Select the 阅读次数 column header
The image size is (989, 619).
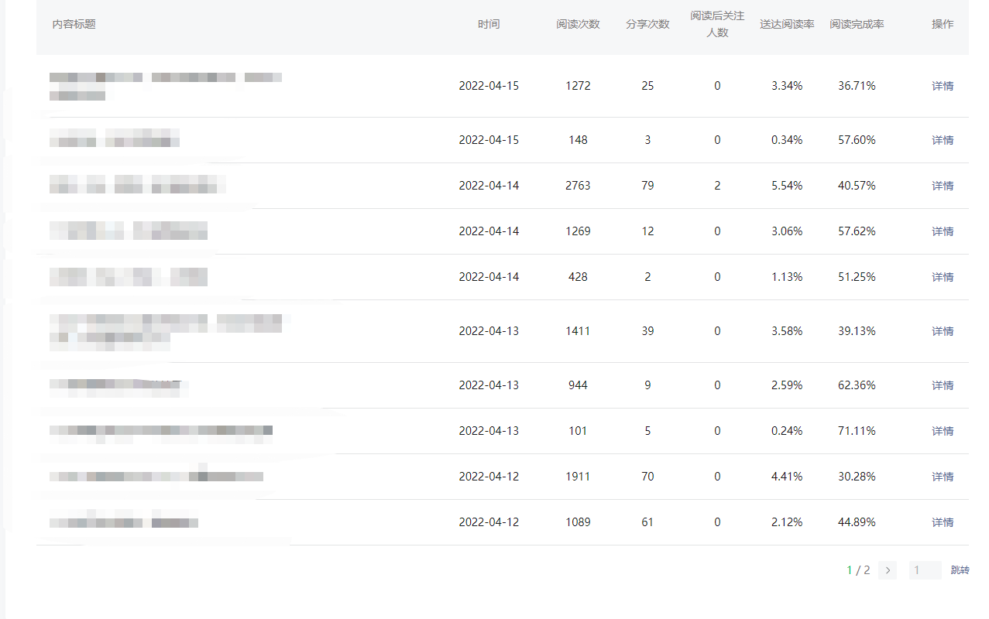578,24
